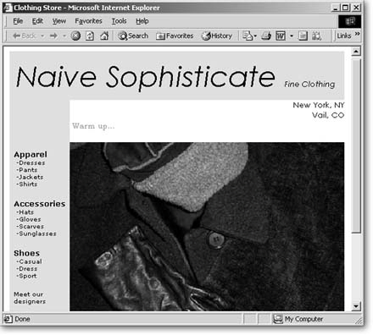373x335 pixels.
Task: Open the Favorites menu
Action: point(88,21)
